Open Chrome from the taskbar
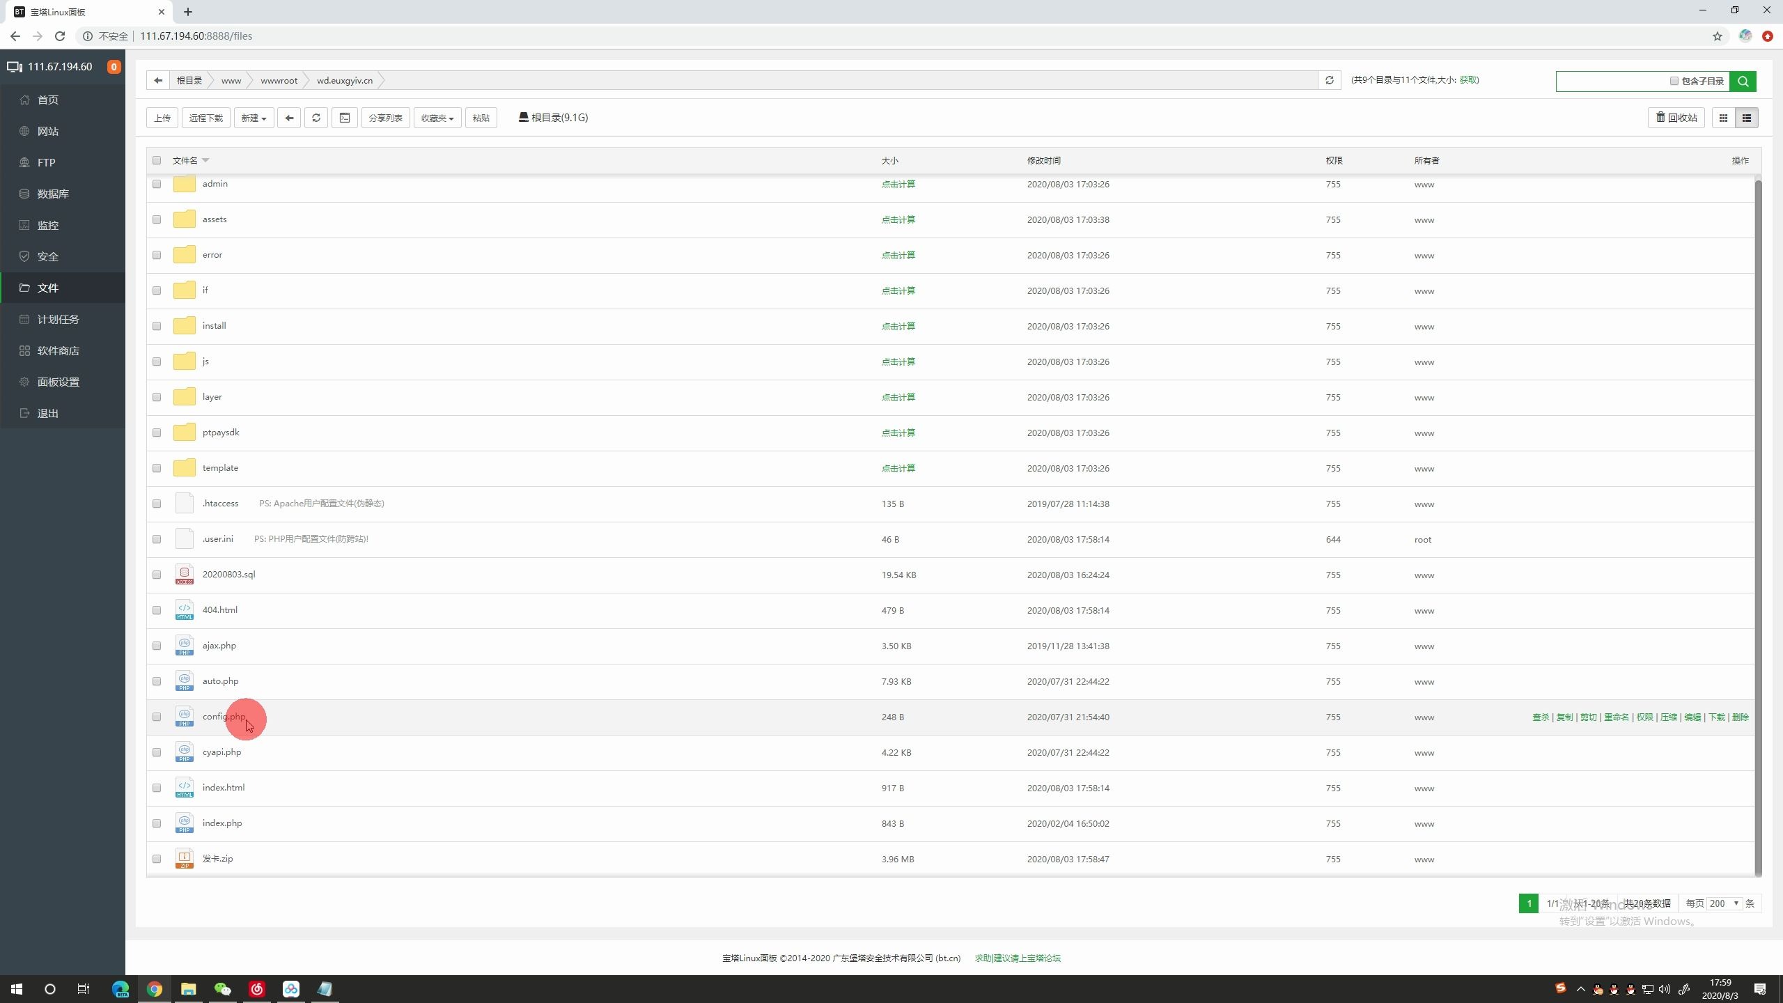This screenshot has width=1783, height=1003. click(155, 989)
